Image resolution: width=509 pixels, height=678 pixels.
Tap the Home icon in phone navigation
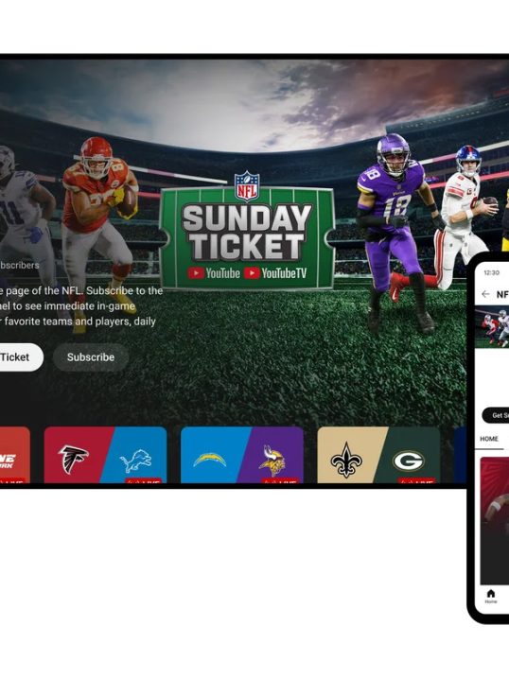491,596
